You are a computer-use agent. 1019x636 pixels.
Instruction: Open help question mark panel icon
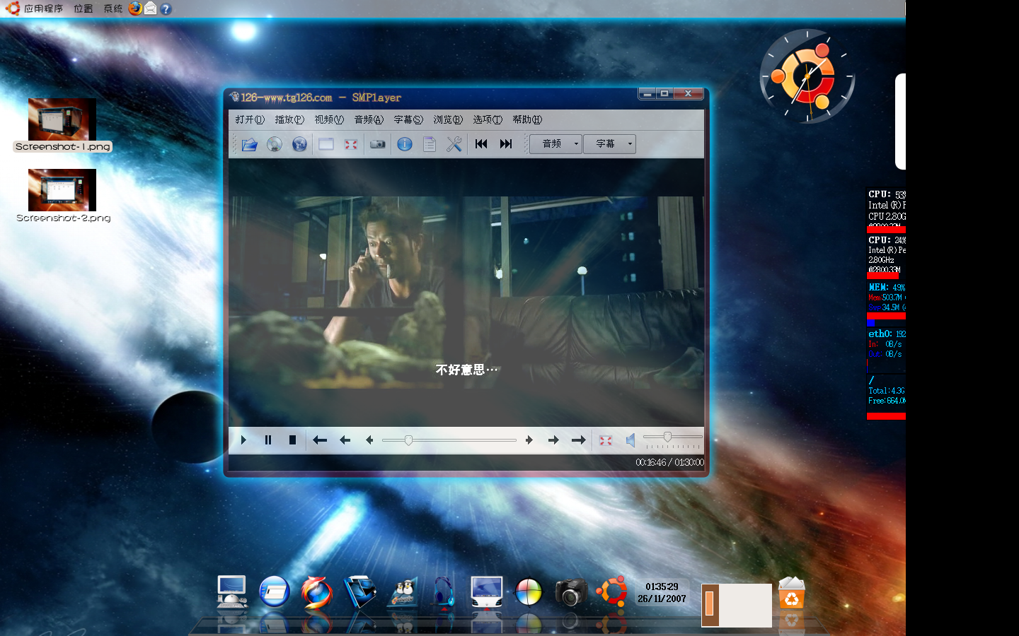tap(166, 9)
